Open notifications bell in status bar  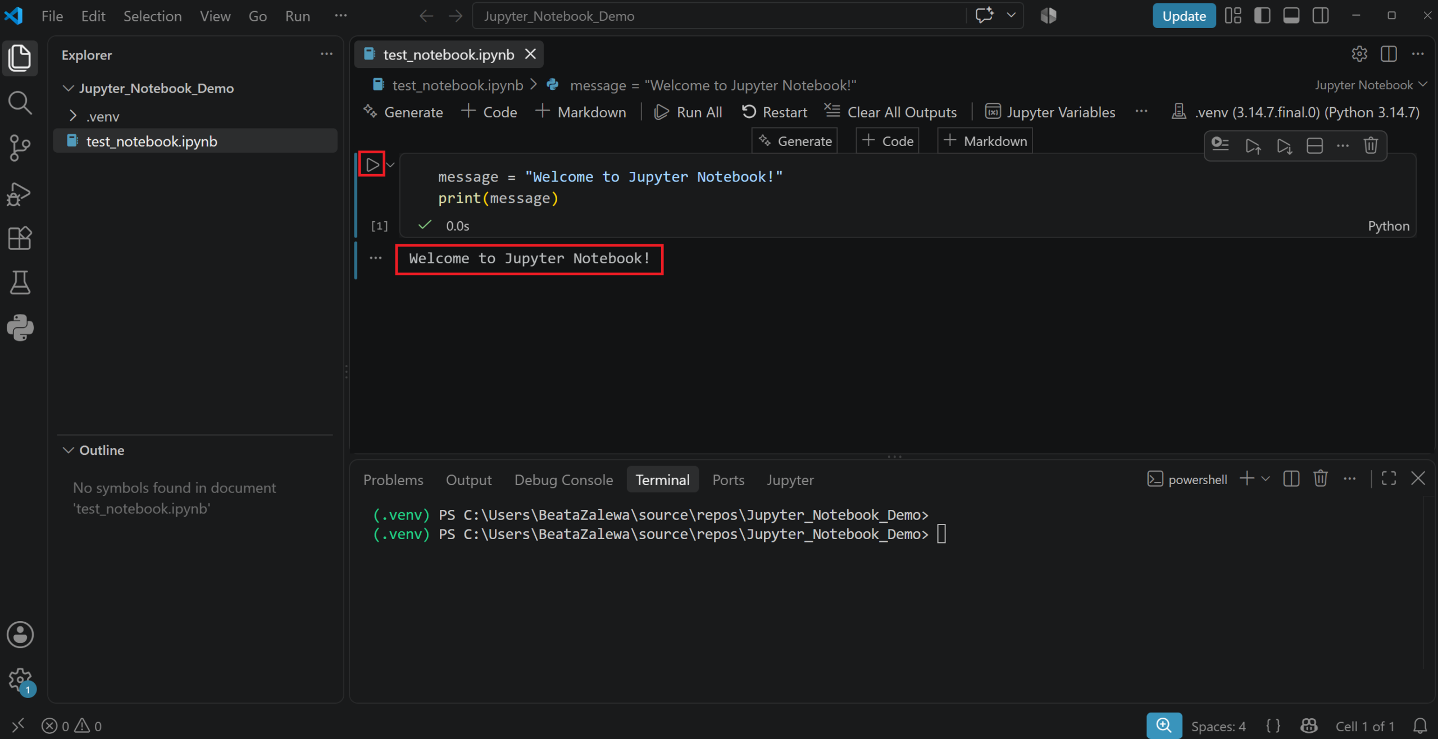(x=1420, y=726)
